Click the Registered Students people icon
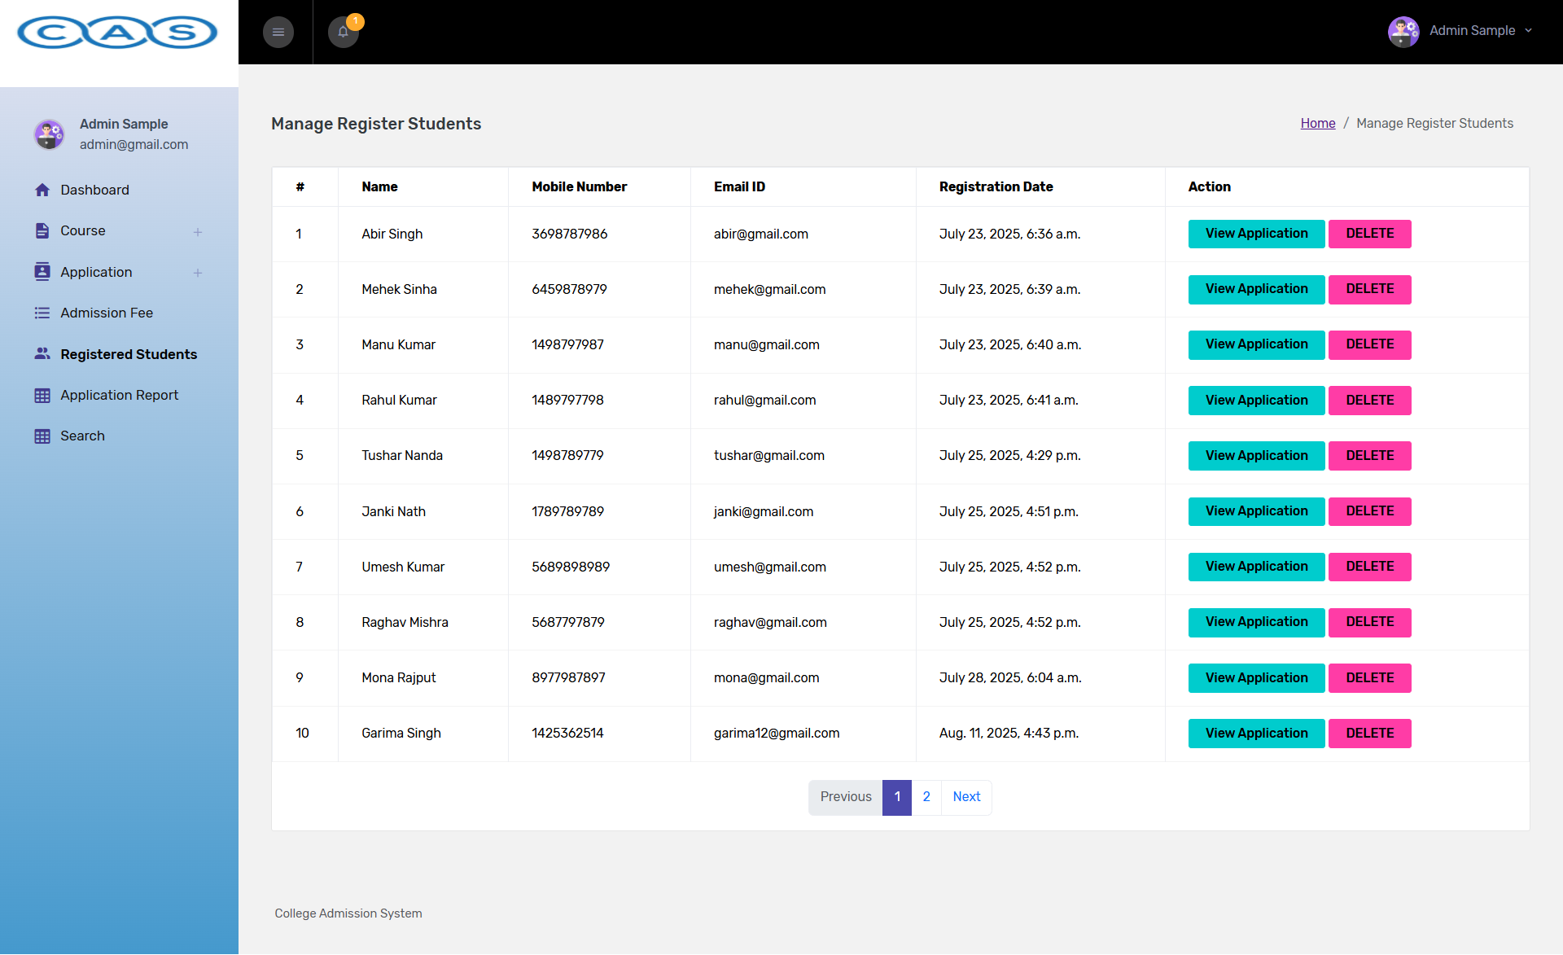 pyautogui.click(x=42, y=354)
